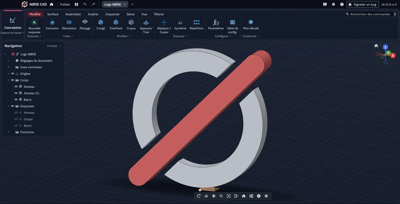Collapse the Logo NØDE root node

tap(5, 54)
